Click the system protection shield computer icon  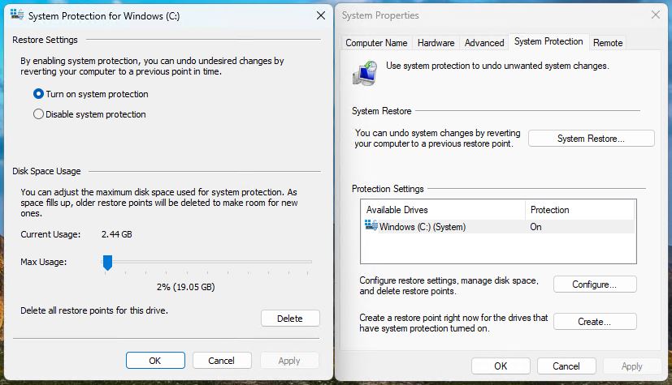[365, 73]
